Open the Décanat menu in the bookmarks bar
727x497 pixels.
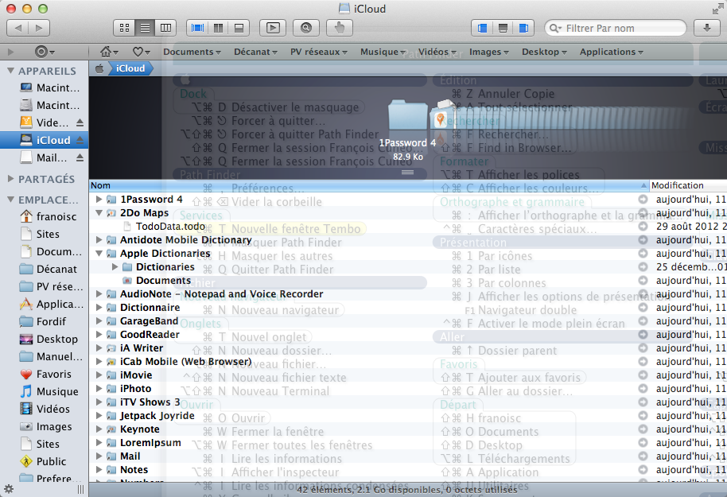255,52
